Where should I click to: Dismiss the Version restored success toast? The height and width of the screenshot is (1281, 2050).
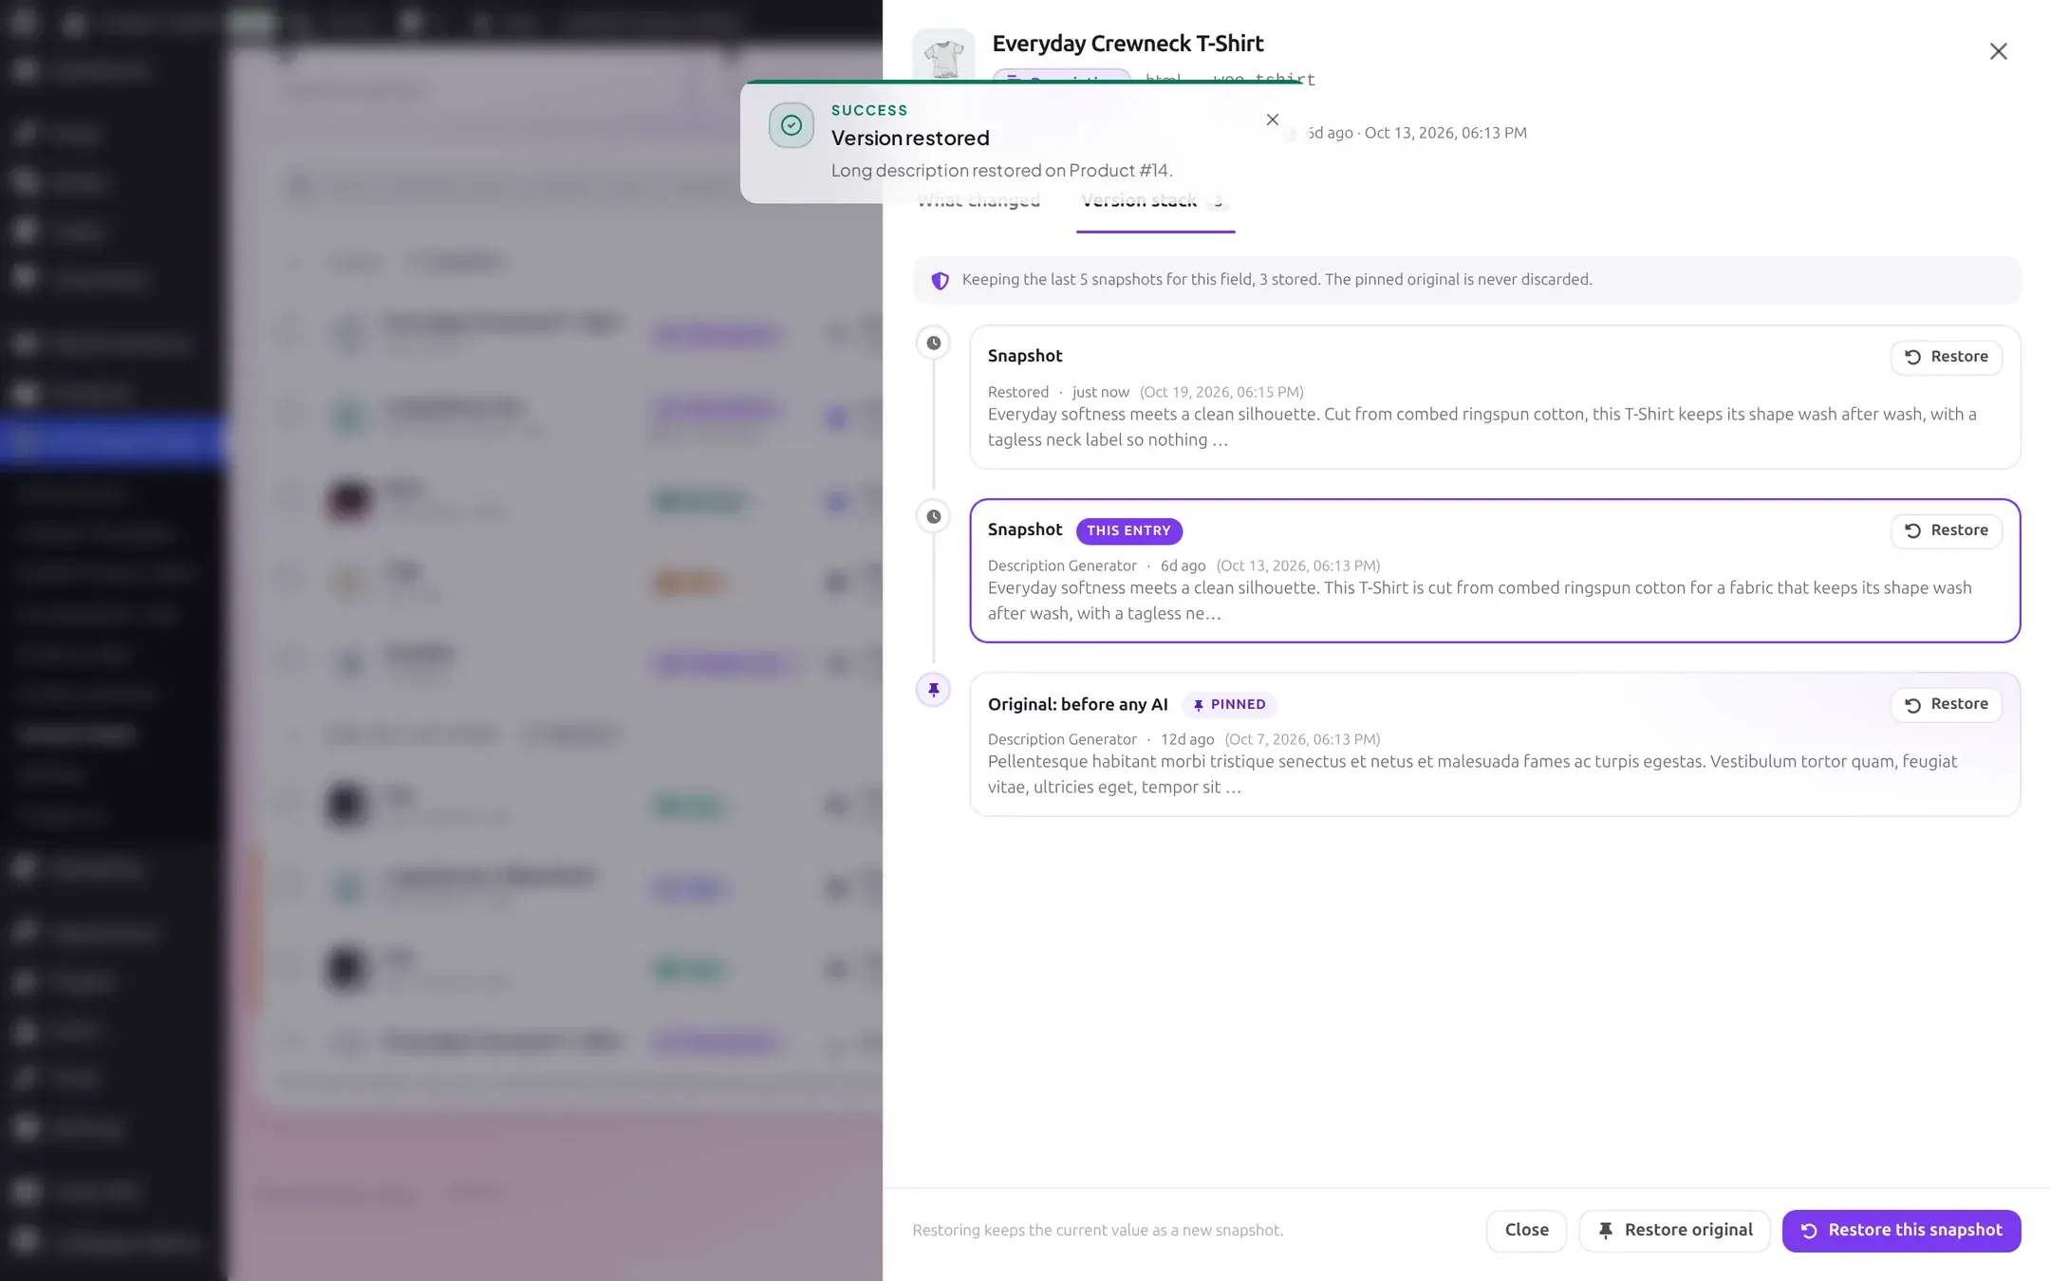pos(1273,120)
